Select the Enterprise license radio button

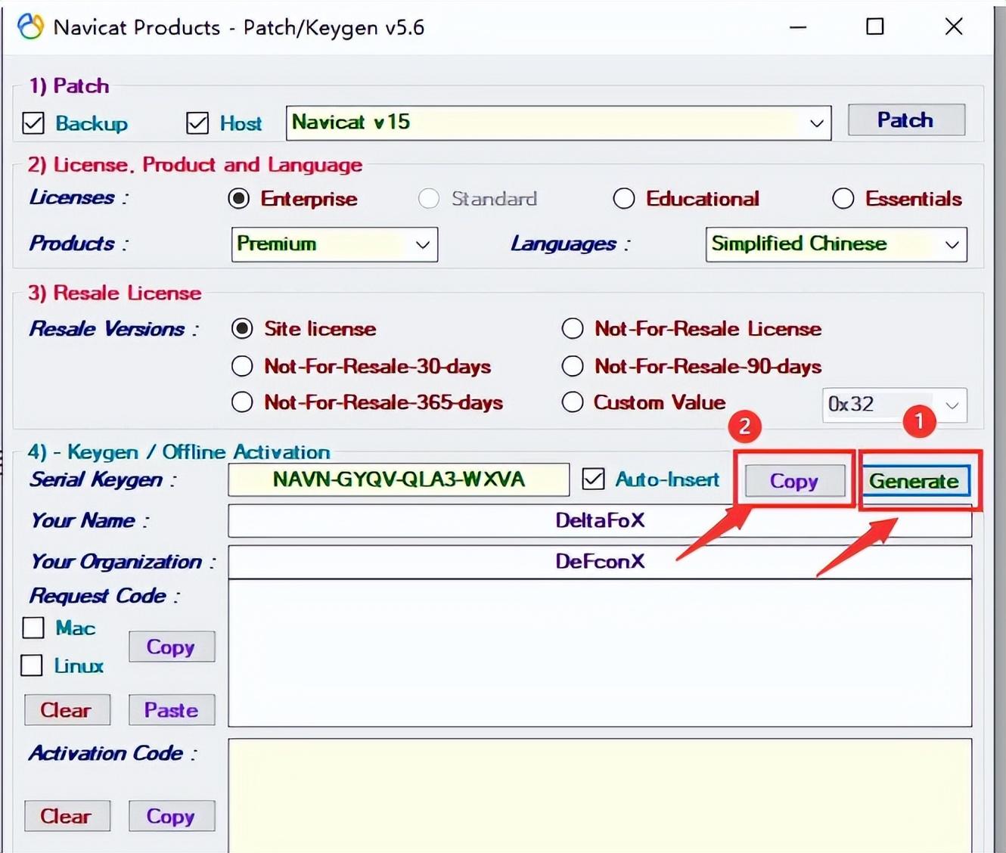pos(239,199)
